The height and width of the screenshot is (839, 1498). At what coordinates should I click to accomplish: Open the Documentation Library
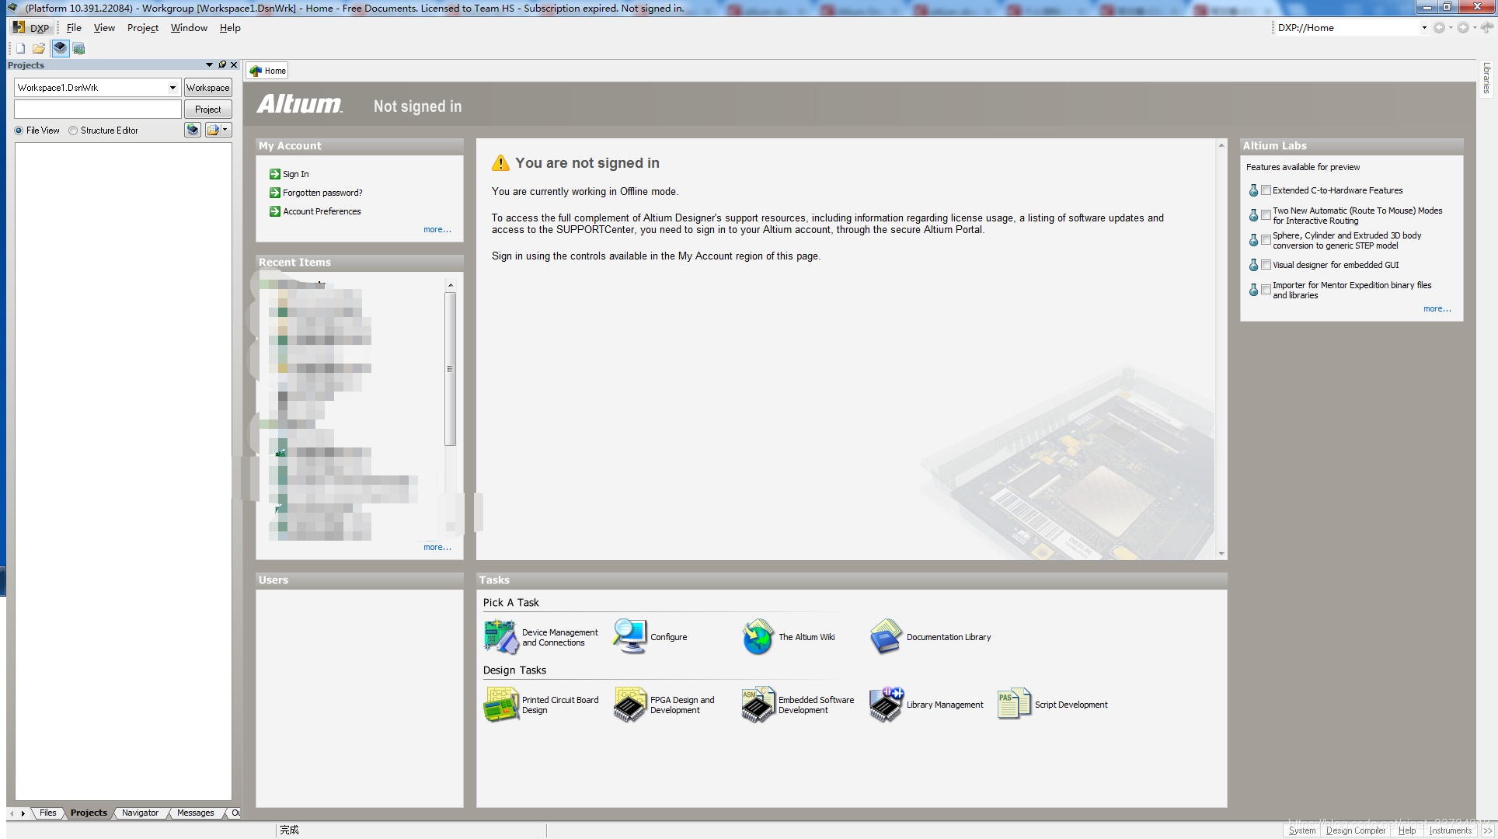click(x=948, y=637)
